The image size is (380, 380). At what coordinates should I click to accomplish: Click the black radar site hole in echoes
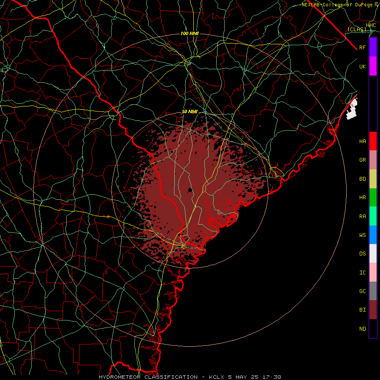point(190,190)
